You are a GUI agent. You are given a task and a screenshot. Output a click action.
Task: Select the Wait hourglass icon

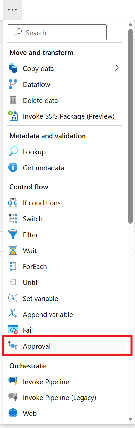click(13, 251)
